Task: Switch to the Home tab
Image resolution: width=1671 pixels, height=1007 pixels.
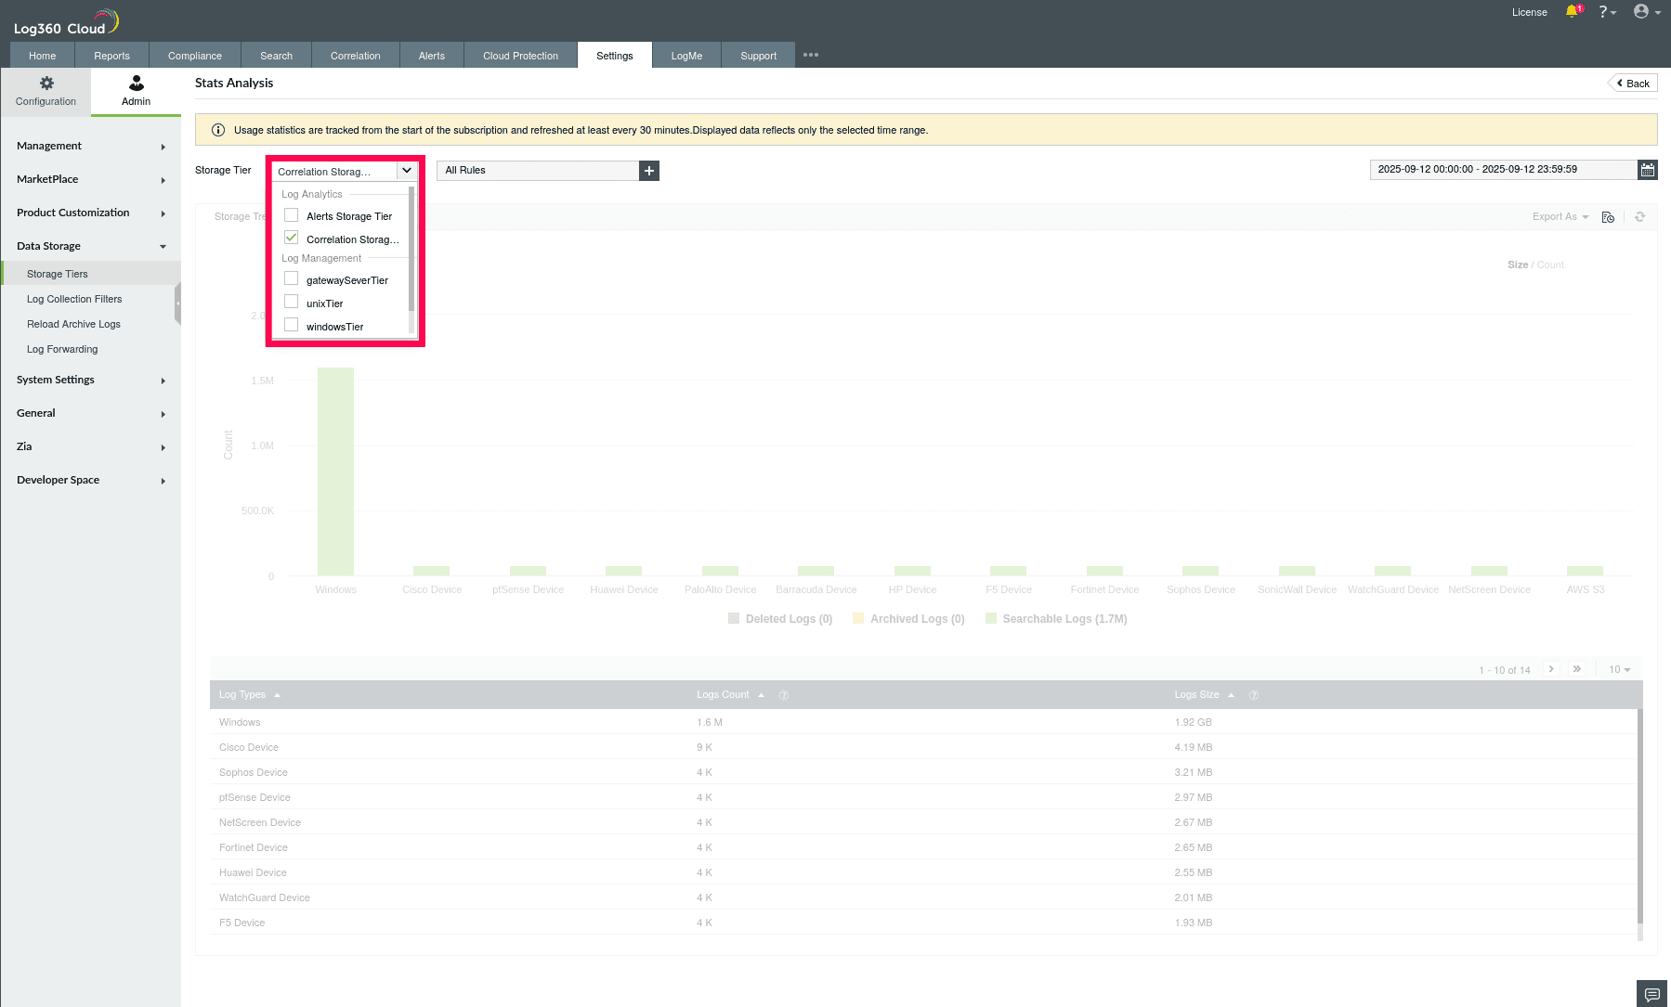Action: (43, 56)
